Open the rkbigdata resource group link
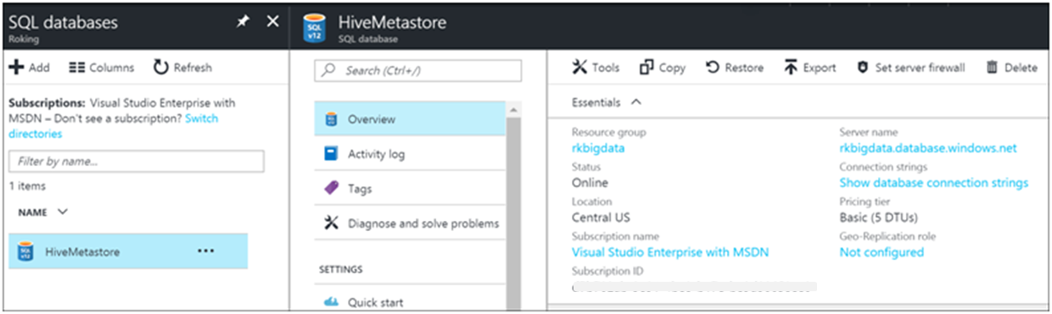Viewport: 1052px width, 314px height. coord(598,148)
